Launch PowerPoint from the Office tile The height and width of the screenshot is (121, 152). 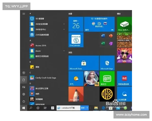(x=111, y=36)
